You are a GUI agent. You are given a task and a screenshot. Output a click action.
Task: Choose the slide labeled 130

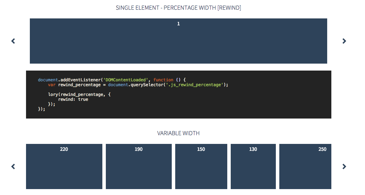(253, 166)
